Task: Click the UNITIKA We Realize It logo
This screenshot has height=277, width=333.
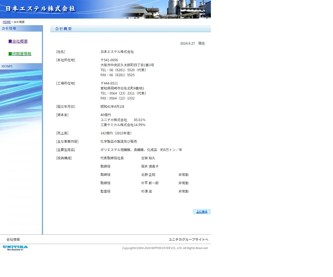Action: coord(15,248)
